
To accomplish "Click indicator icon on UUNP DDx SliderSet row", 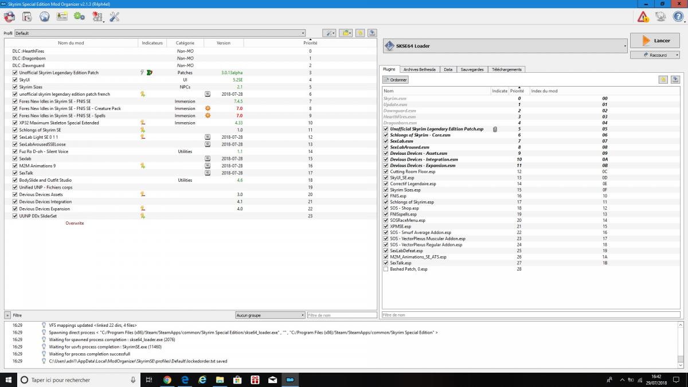I will pyautogui.click(x=143, y=216).
